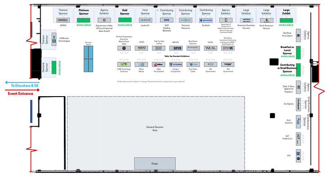This screenshot has height=177, width=332.
Task: Click the 'GovSignals' caption text
Action: click(289, 104)
